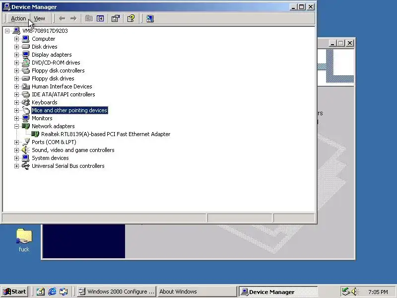Select the System devices label
Image resolution: width=397 pixels, height=298 pixels.
pyautogui.click(x=50, y=158)
